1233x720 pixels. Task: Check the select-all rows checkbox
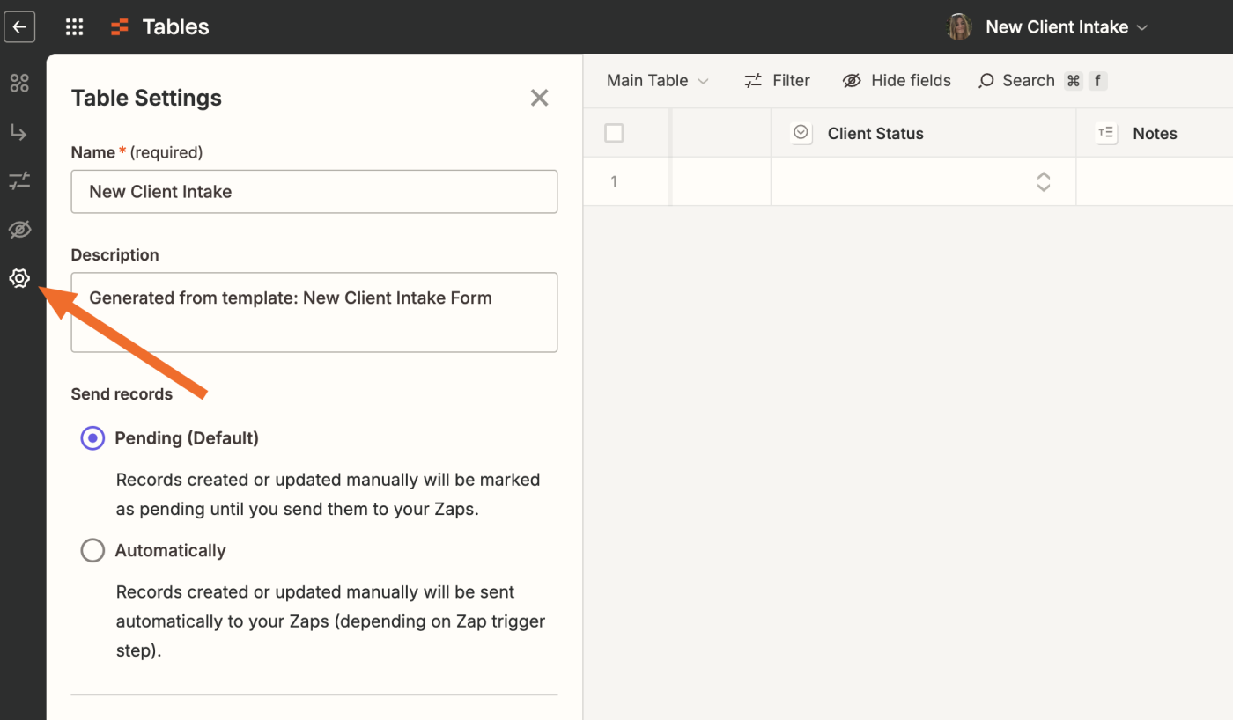coord(614,133)
